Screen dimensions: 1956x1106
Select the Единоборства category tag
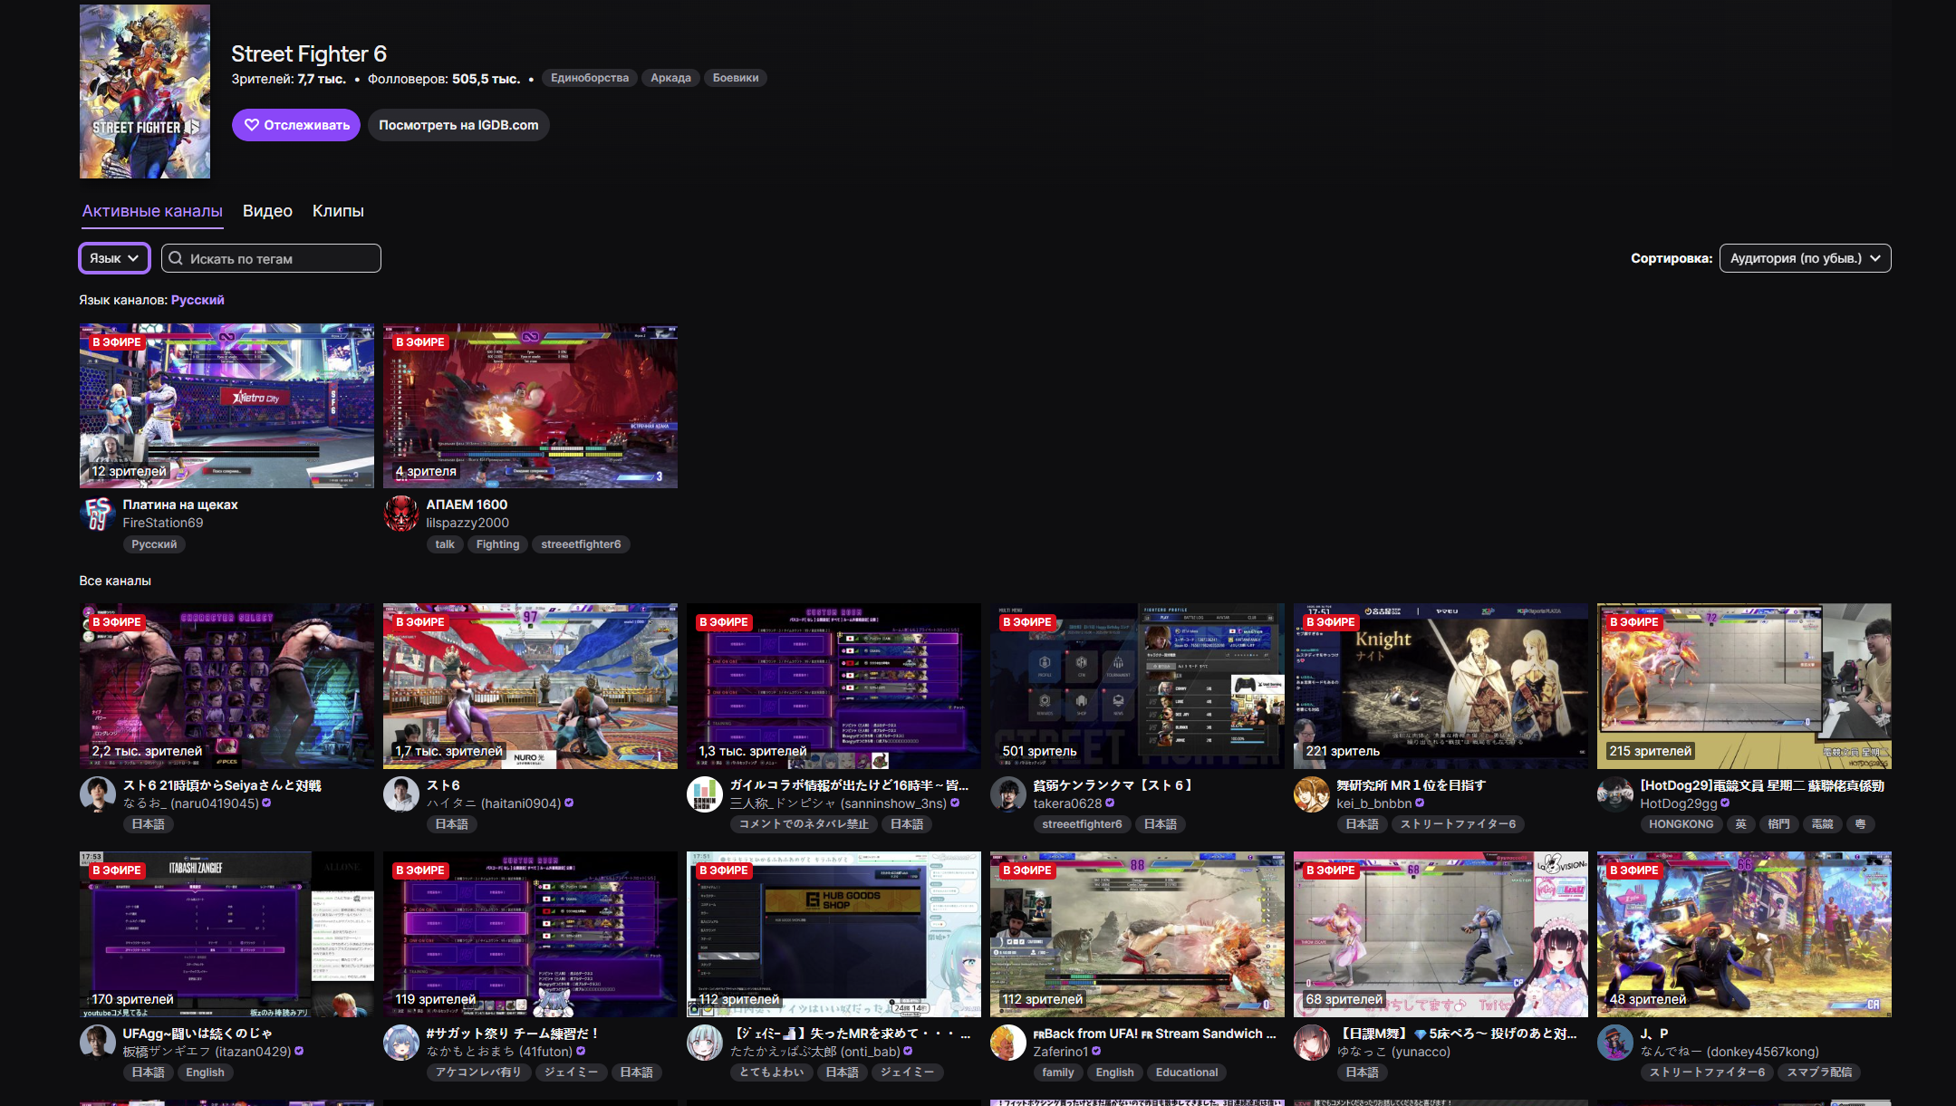[589, 78]
